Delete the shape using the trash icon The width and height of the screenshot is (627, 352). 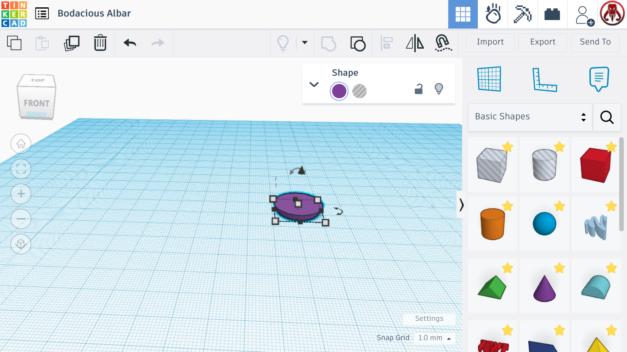pyautogui.click(x=100, y=42)
